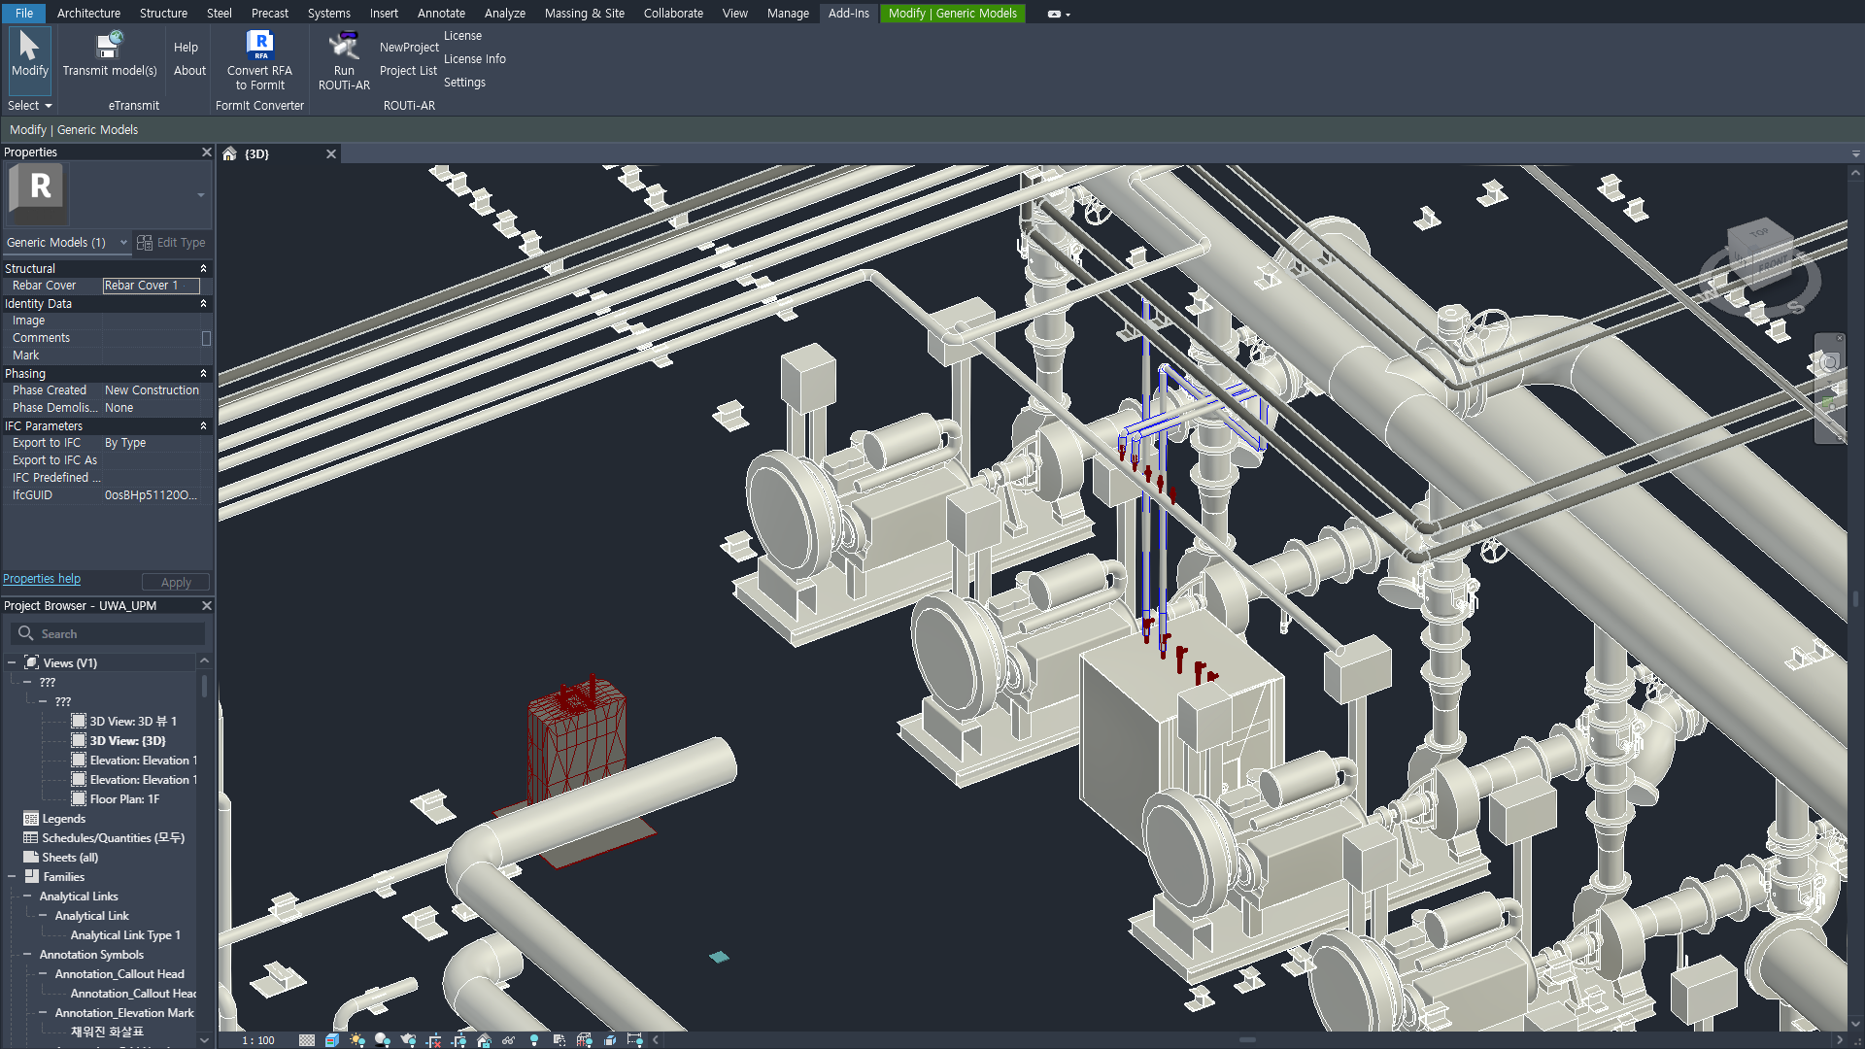Toggle Reveal Hidden Elements lightbulb
This screenshot has width=1865, height=1049.
point(533,1040)
